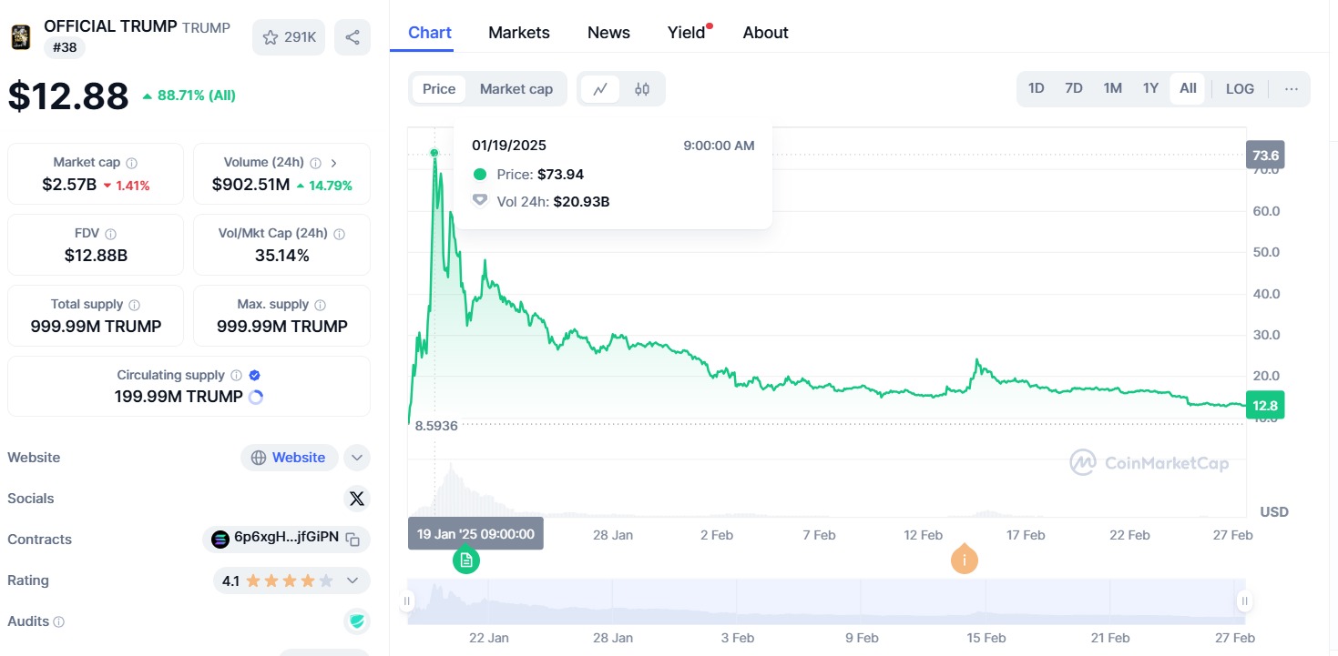Expand the Website links dropdown
The image size is (1338, 656).
coord(357,458)
